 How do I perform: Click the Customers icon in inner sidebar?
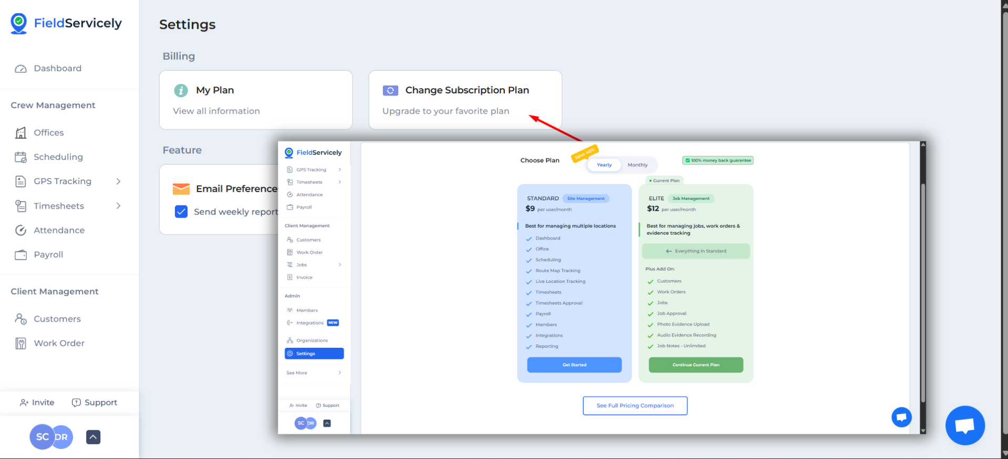click(x=289, y=240)
